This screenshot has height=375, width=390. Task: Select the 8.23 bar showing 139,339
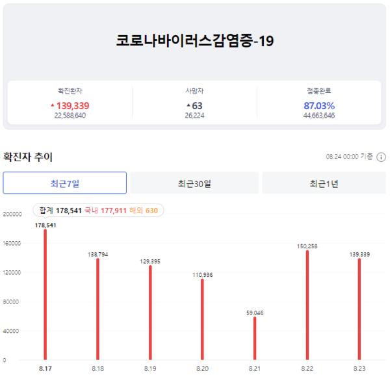359,309
